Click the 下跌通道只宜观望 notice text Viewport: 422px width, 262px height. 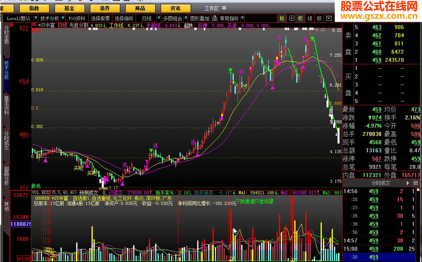(255, 201)
